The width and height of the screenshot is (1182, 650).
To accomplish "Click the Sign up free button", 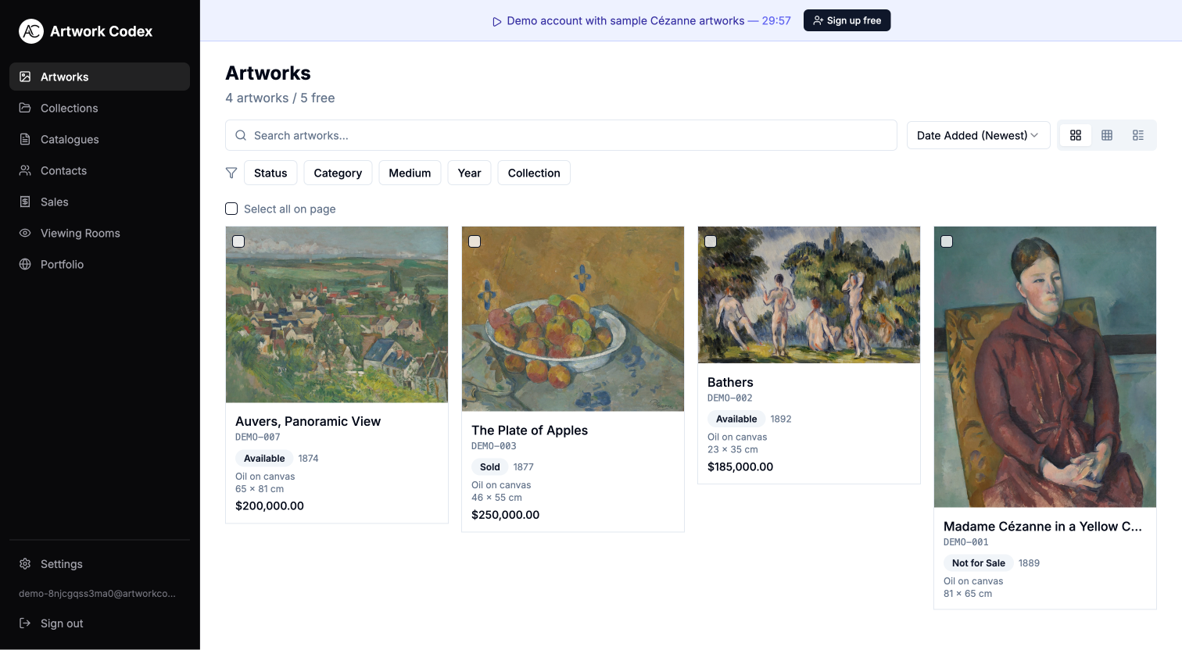I will [x=847, y=20].
